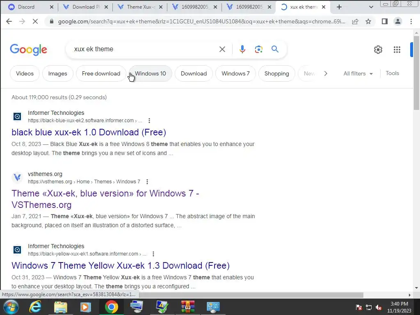Open more options for black-blue-xux-ek2 result
Screen dimensions: 420x315
click(149, 121)
